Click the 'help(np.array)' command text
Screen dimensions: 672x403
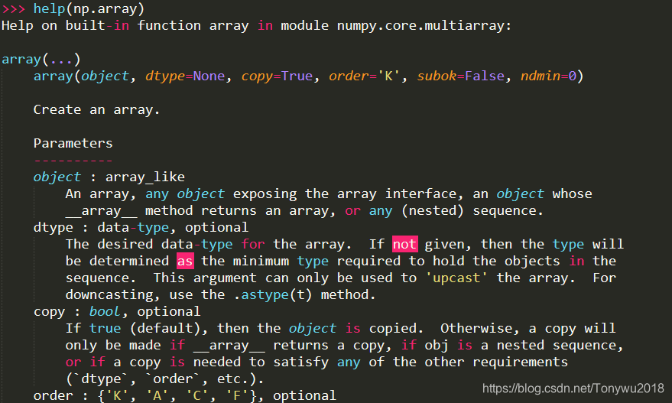89,8
